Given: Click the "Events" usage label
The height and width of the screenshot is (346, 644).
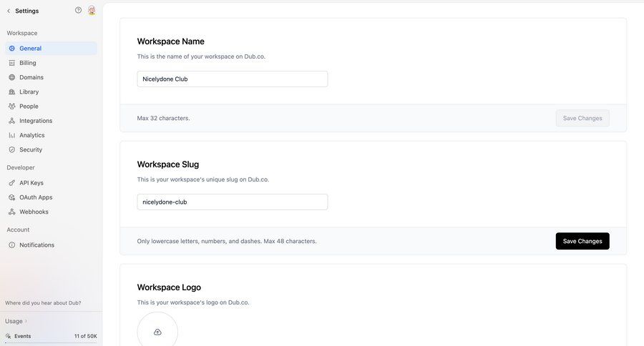Looking at the screenshot, I should pos(23,336).
